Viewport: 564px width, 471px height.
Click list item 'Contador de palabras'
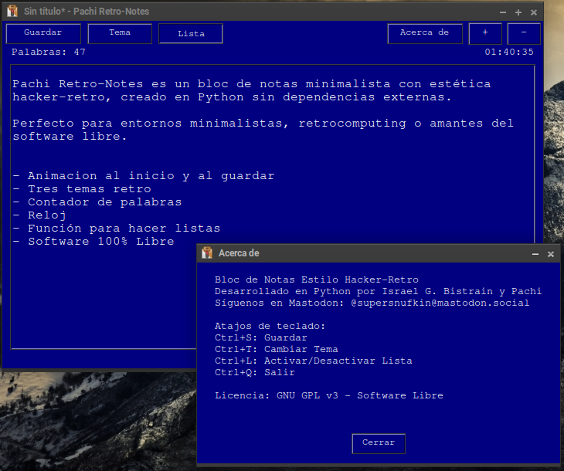tap(97, 202)
